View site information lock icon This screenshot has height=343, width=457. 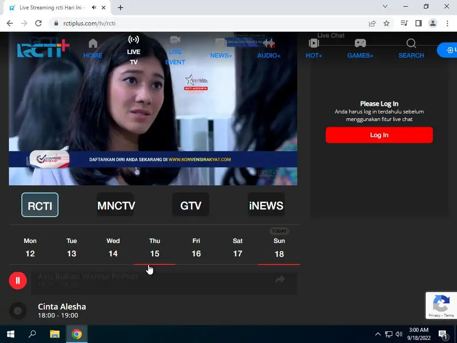[x=56, y=23]
